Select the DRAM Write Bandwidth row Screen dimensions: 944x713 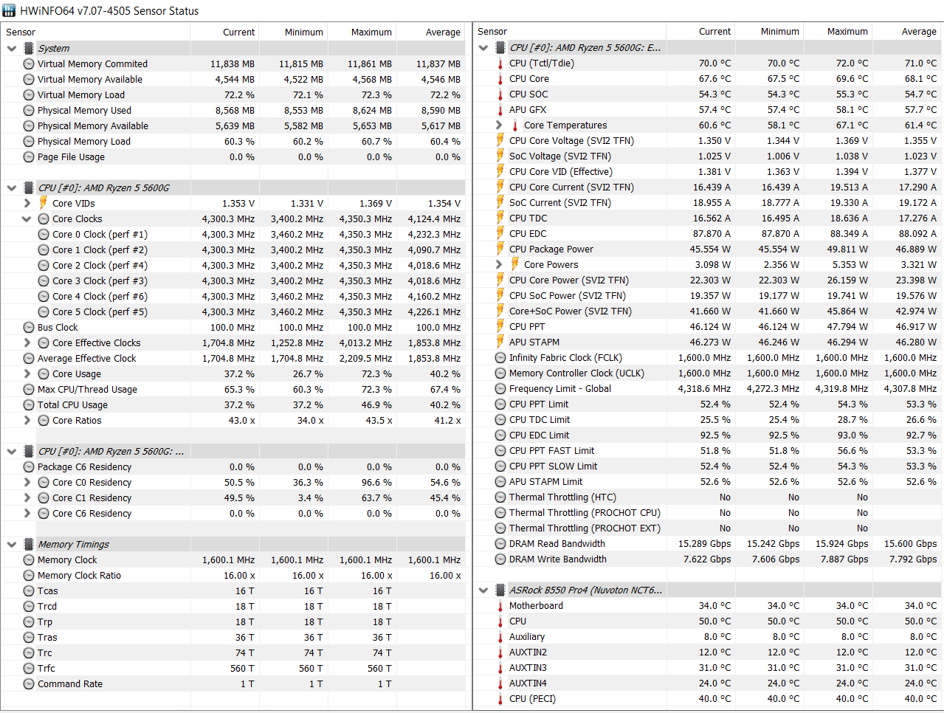click(x=708, y=559)
